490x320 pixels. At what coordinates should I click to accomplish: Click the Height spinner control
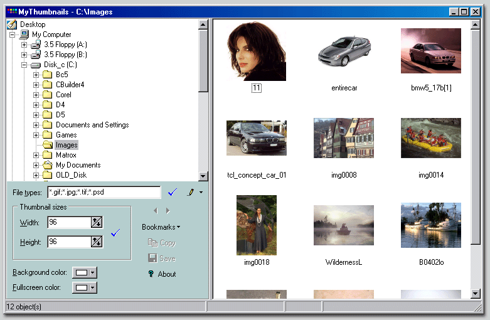point(97,242)
